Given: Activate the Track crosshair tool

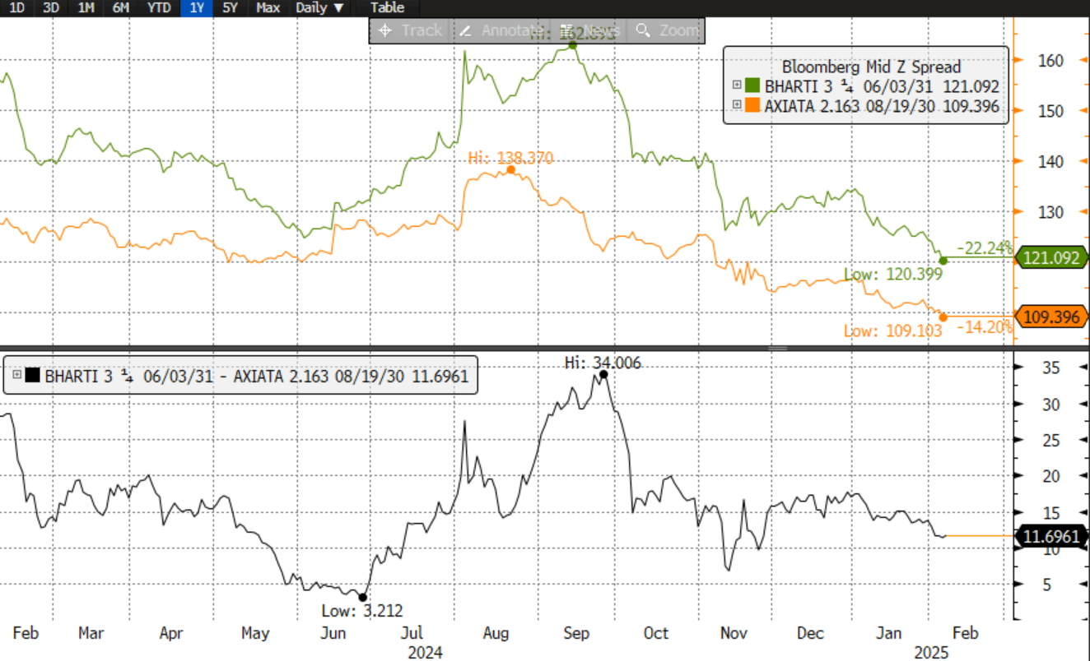Looking at the screenshot, I should 409,30.
